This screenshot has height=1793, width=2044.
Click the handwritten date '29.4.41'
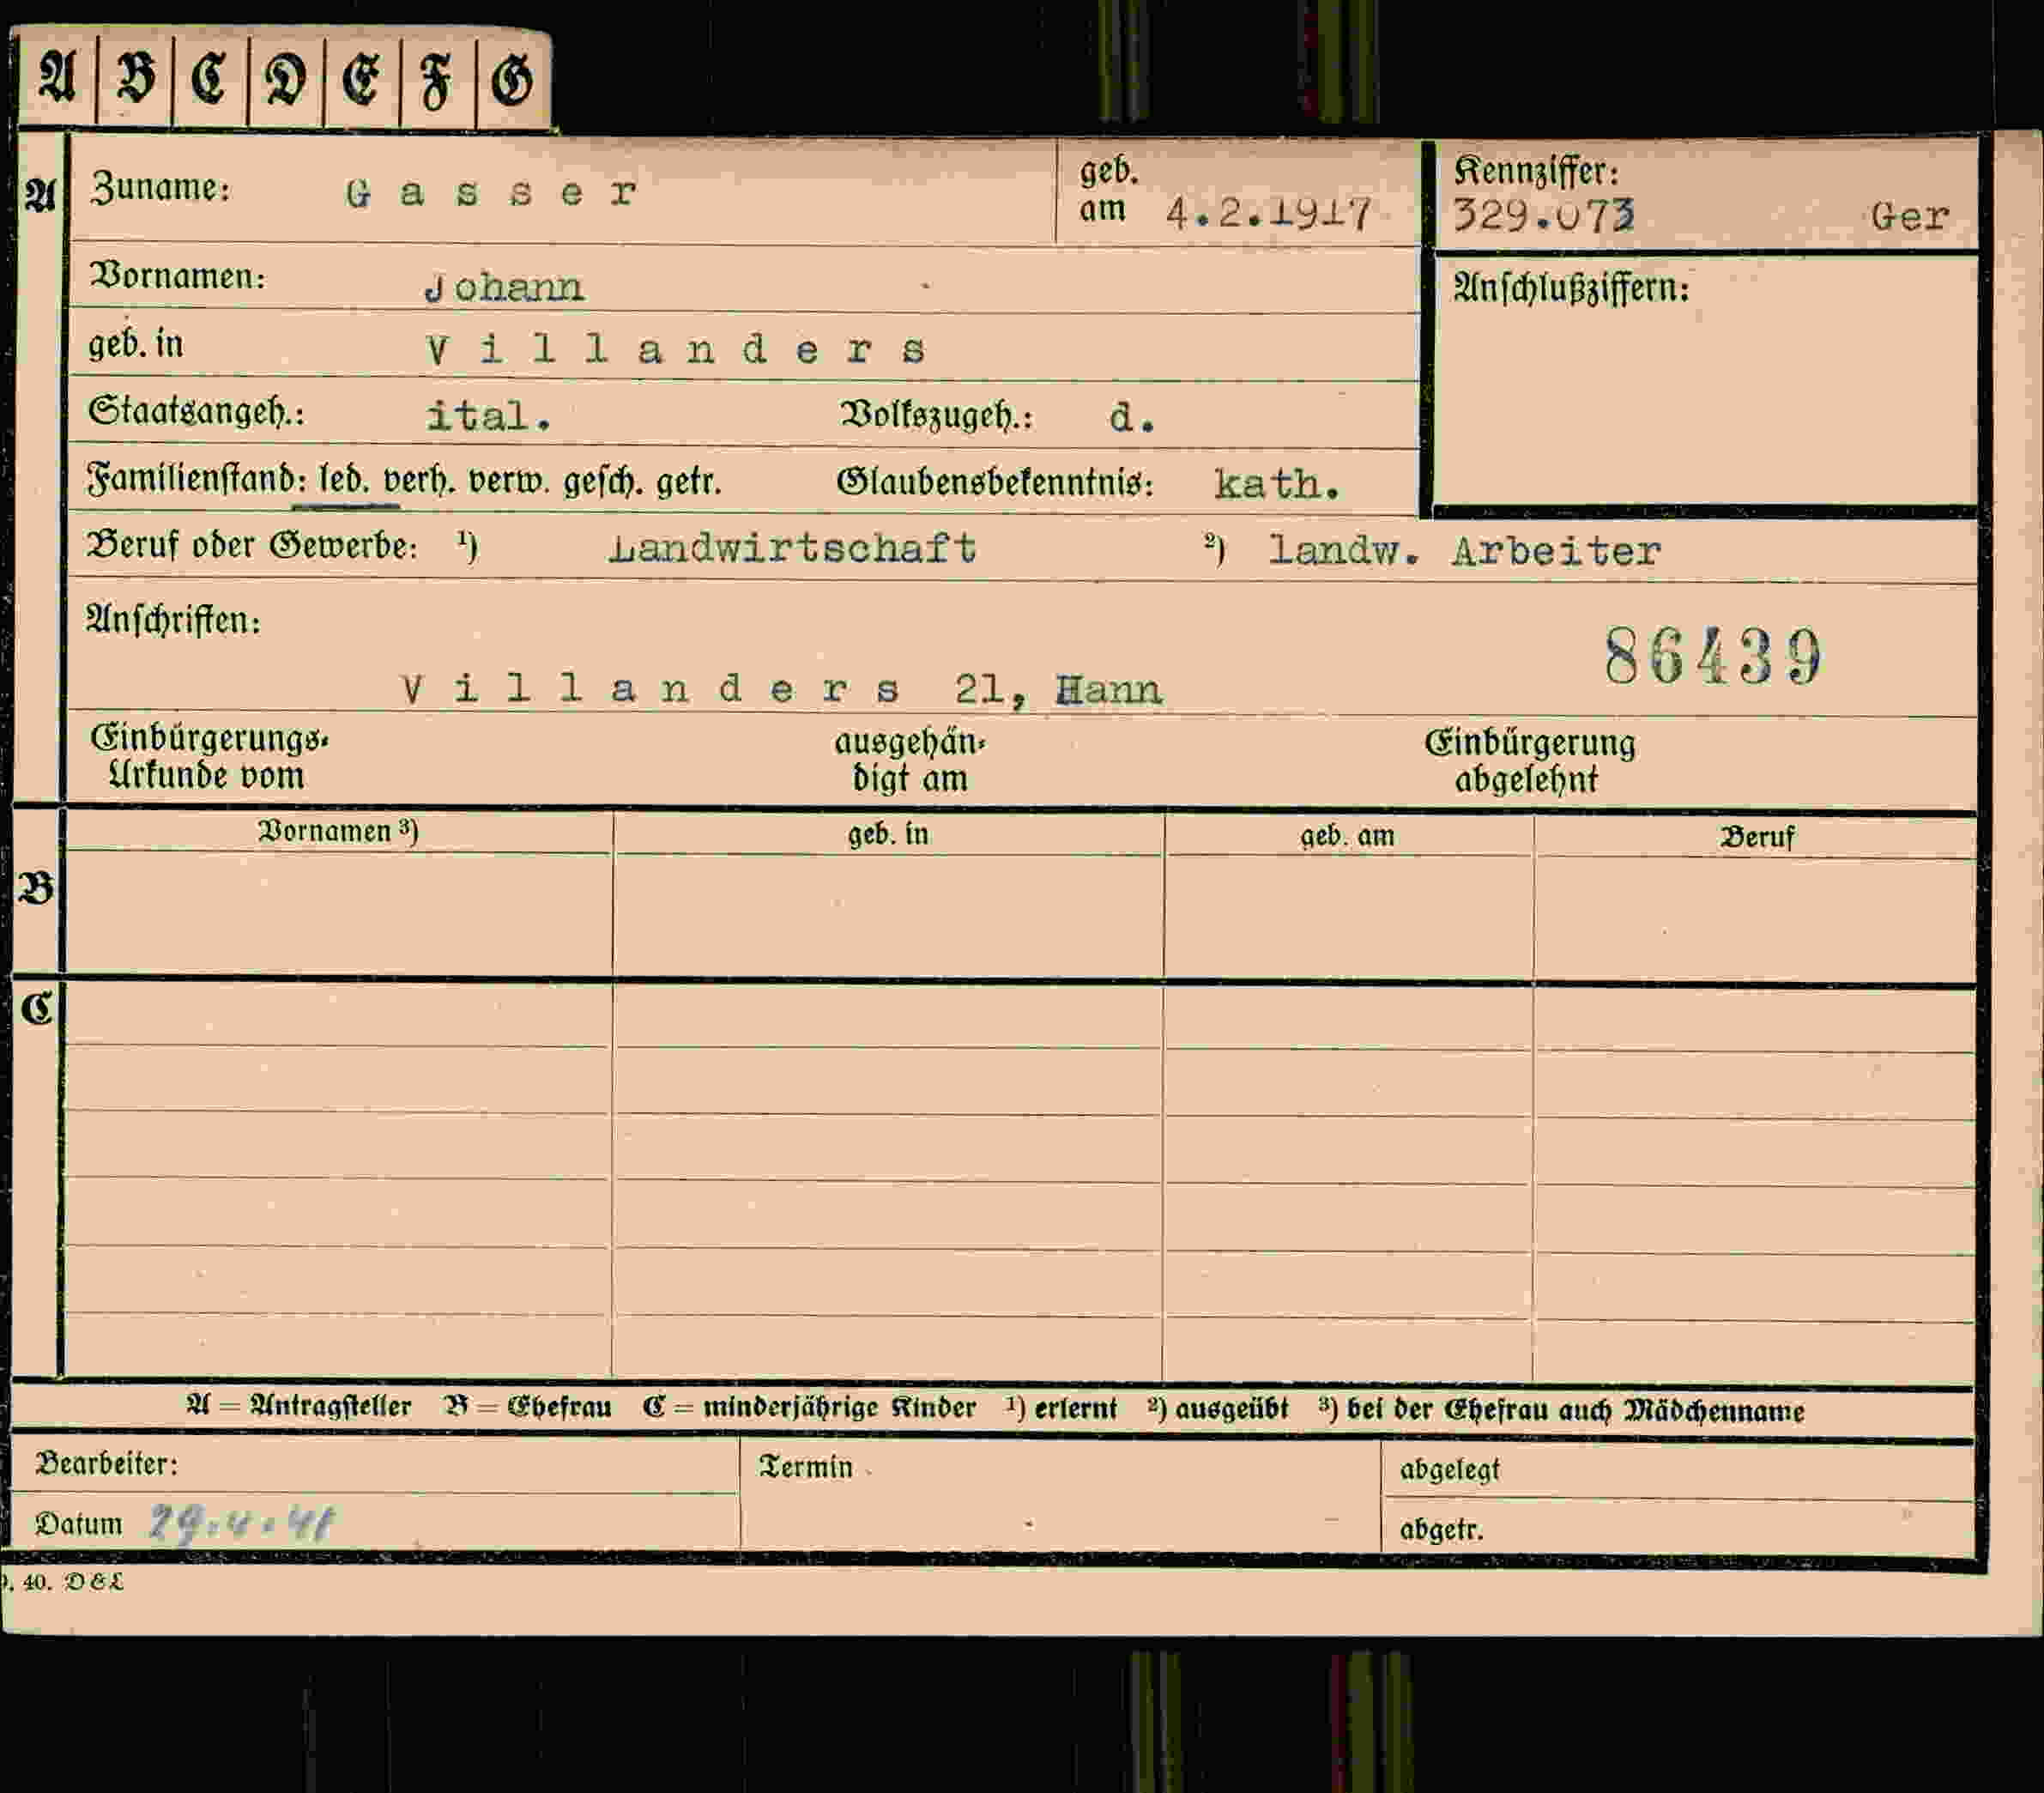tap(241, 1524)
